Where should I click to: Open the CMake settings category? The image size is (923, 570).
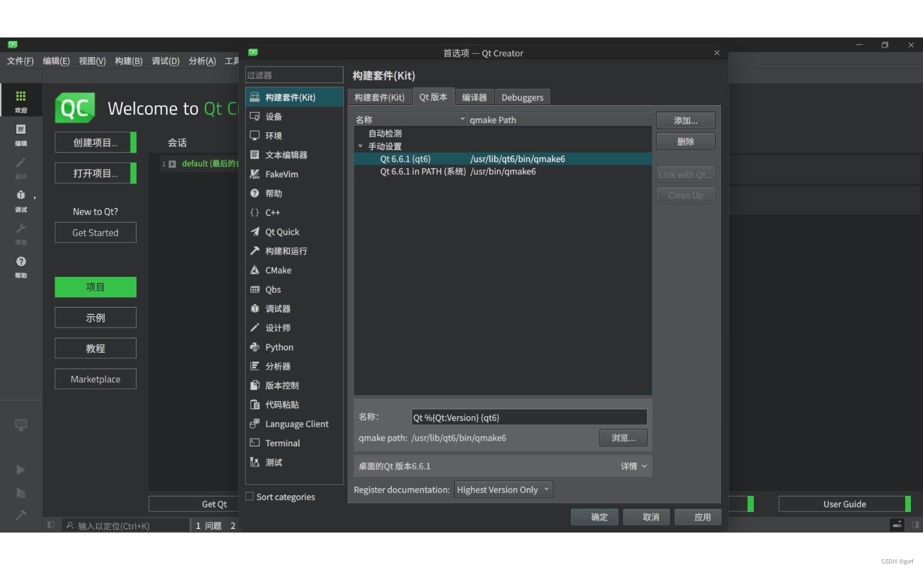click(294, 270)
